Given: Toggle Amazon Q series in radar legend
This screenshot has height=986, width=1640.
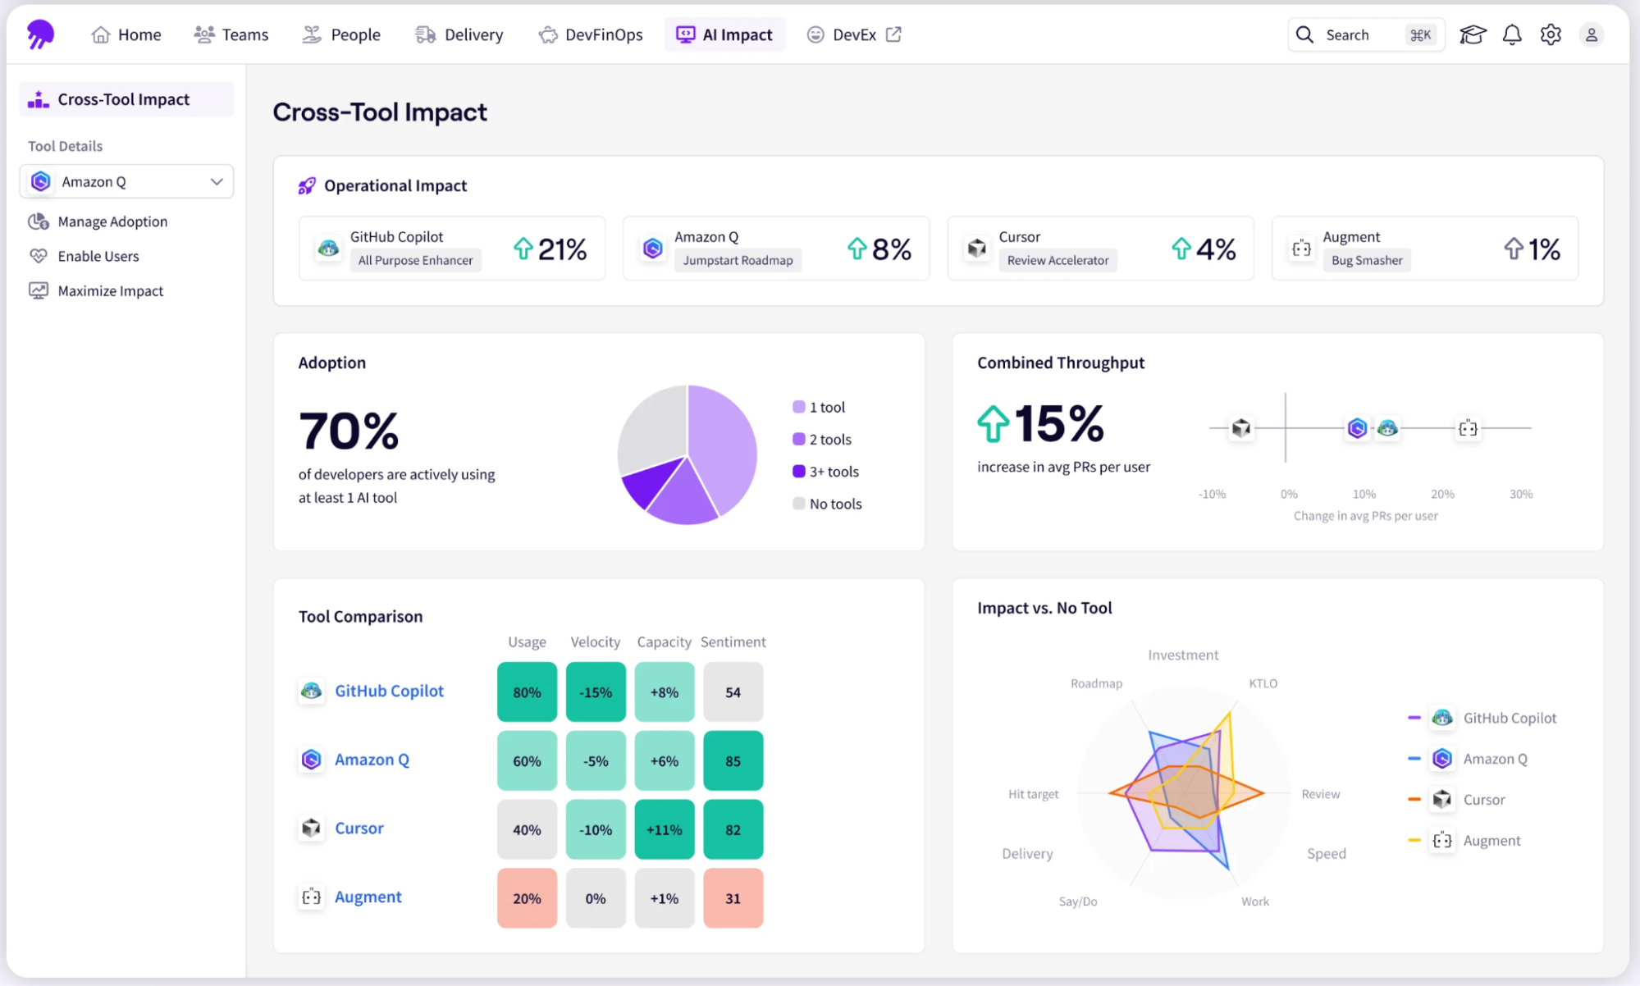Looking at the screenshot, I should pos(1468,759).
